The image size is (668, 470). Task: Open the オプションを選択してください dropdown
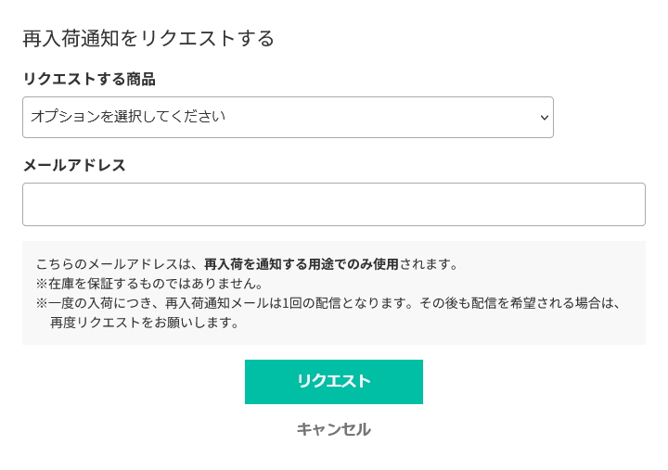coord(288,117)
